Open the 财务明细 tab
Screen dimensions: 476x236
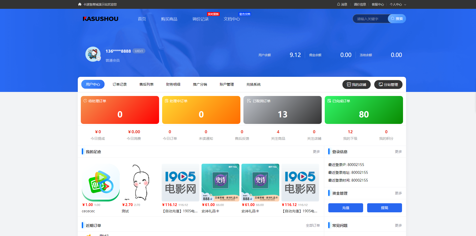173,84
